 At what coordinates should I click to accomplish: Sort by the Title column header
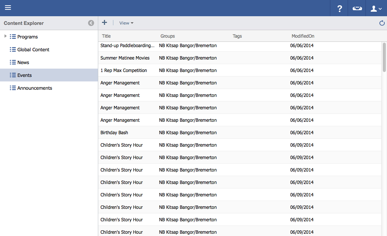click(107, 36)
